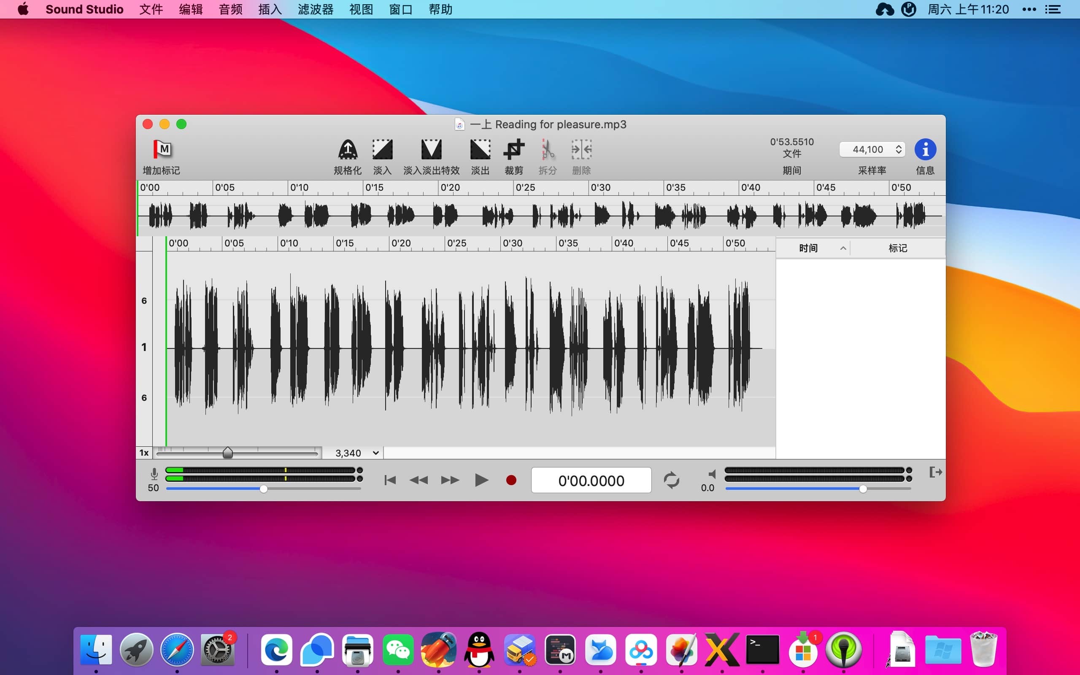This screenshot has width=1080, height=675.
Task: Open the sample rate 44,100 dropdown
Action: point(872,149)
